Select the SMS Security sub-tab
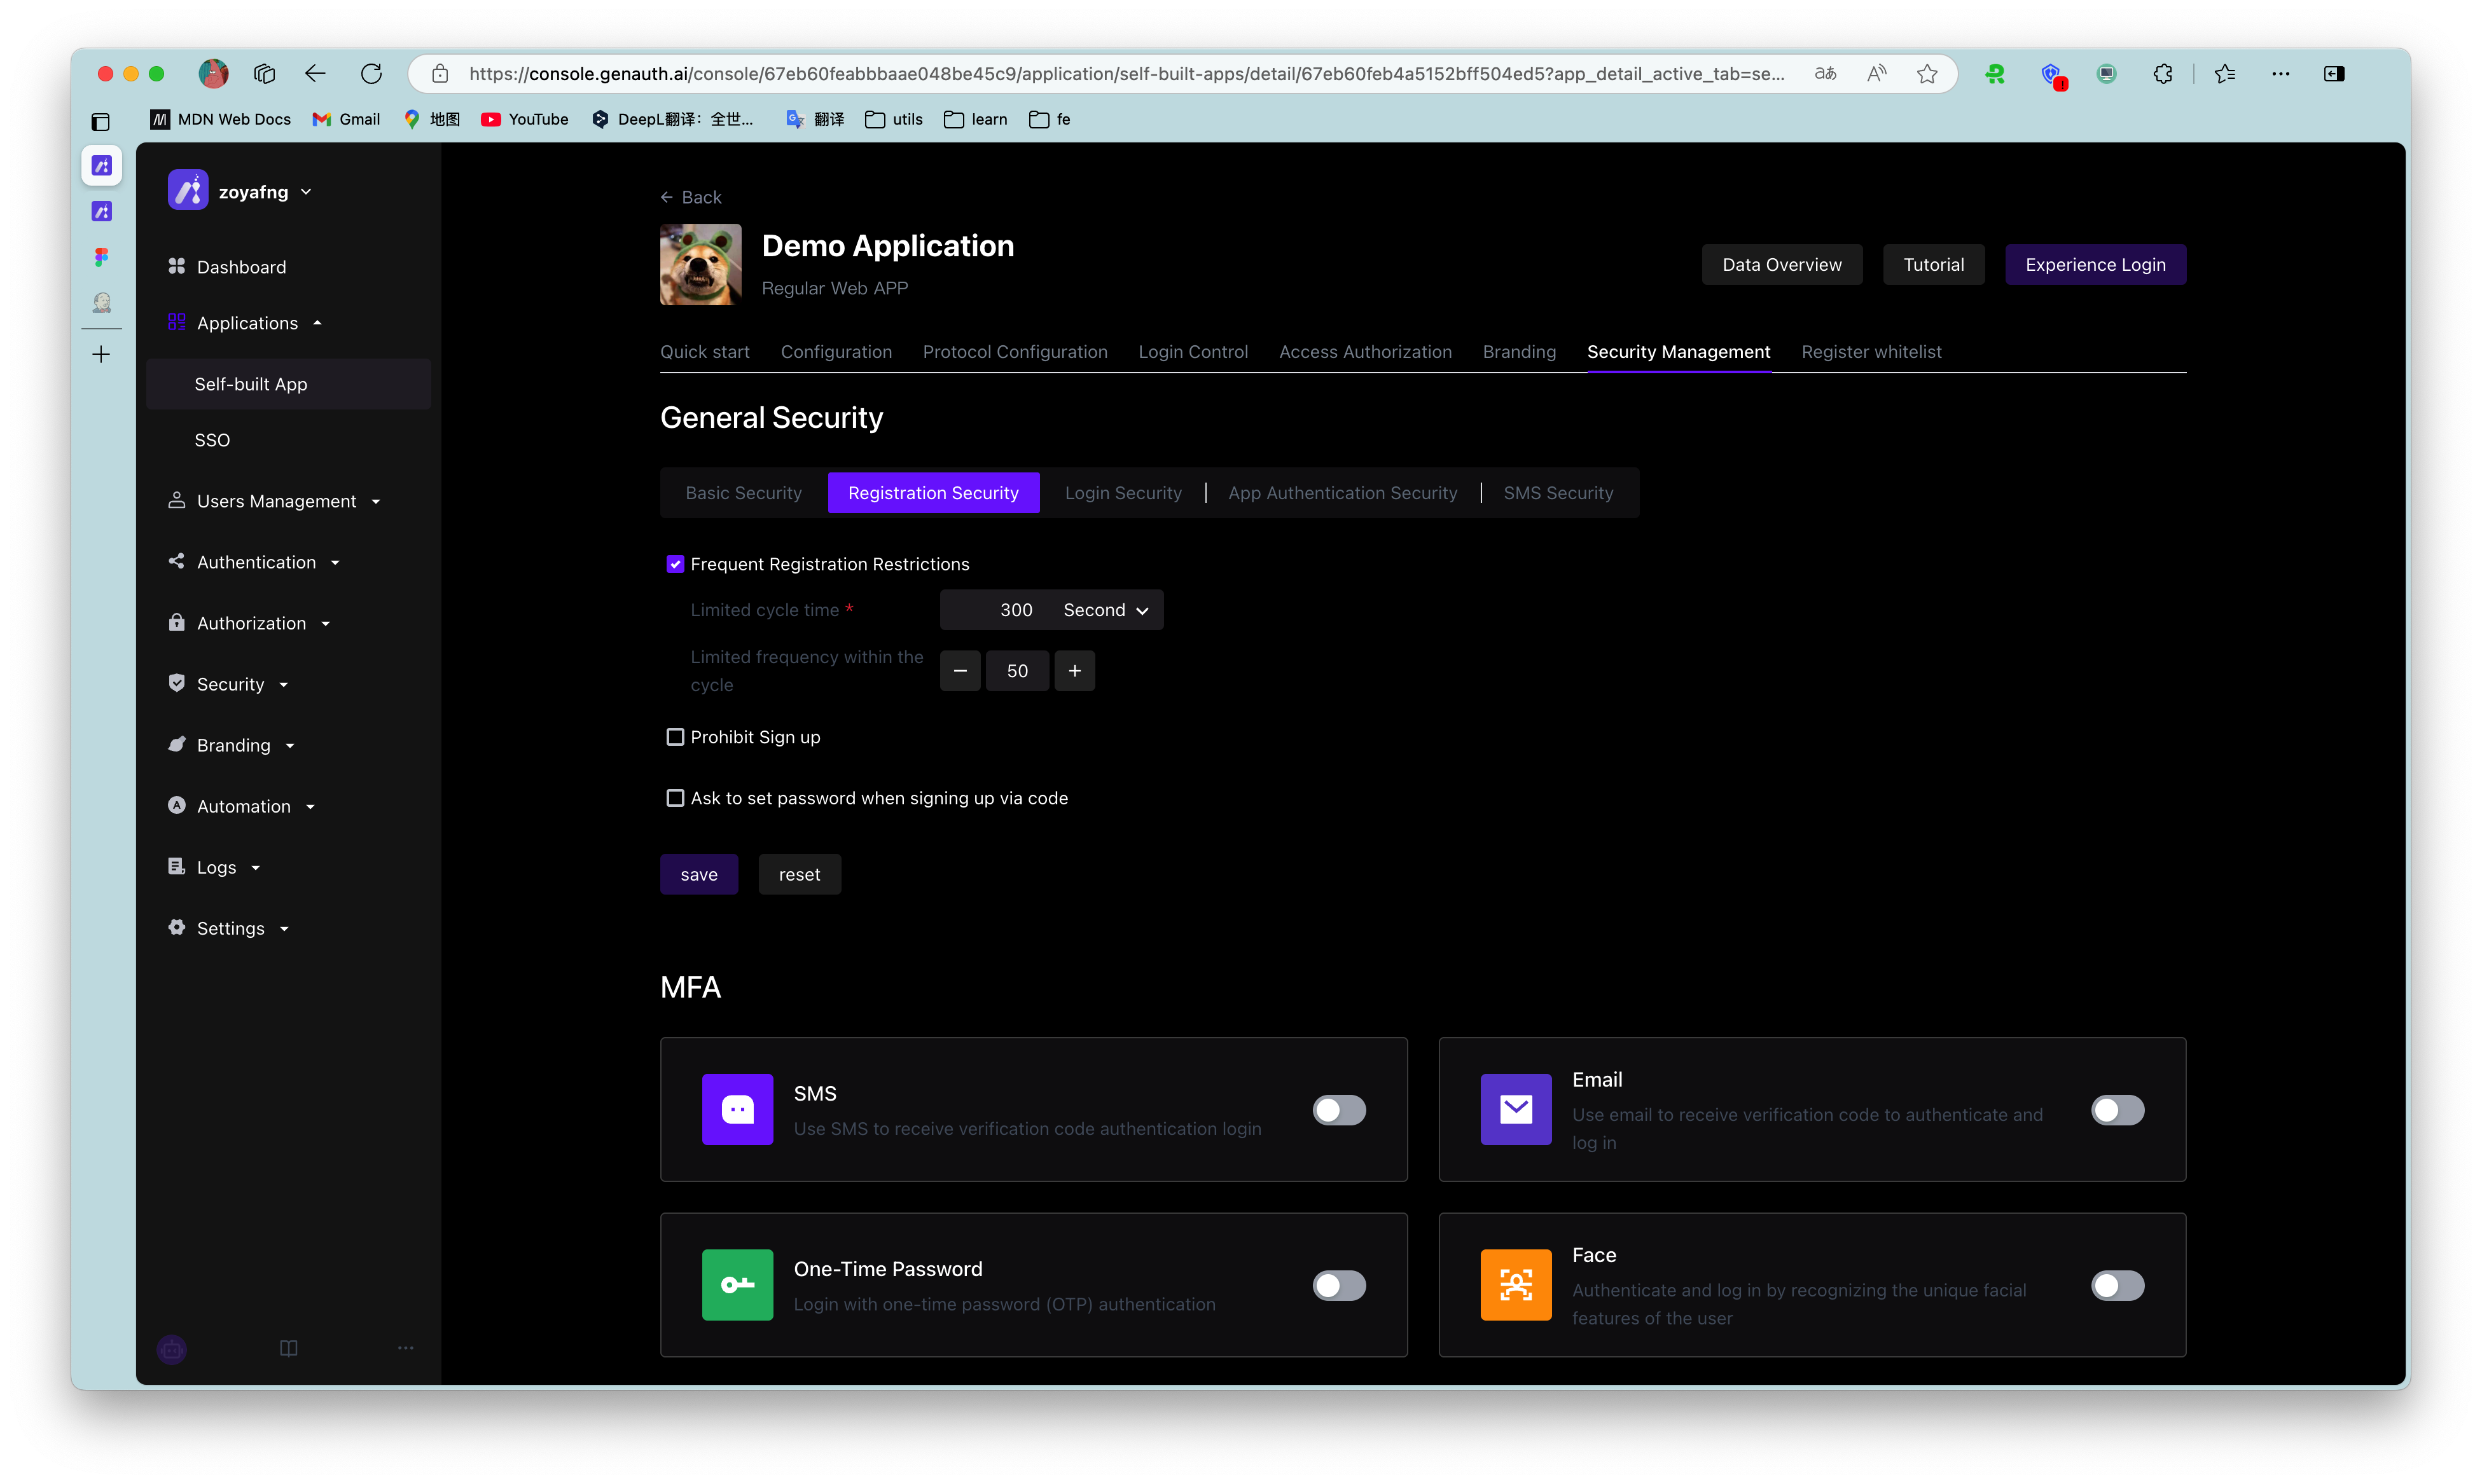Image resolution: width=2482 pixels, height=1484 pixels. [1558, 493]
